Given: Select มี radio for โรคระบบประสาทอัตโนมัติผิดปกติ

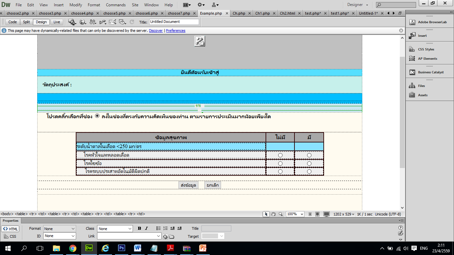Looking at the screenshot, I should pyautogui.click(x=309, y=171).
